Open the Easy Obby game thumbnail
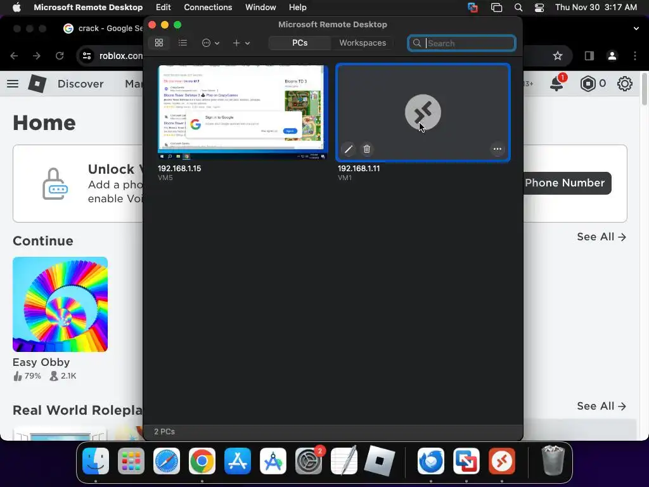Screen dimensions: 649x487 point(60,304)
